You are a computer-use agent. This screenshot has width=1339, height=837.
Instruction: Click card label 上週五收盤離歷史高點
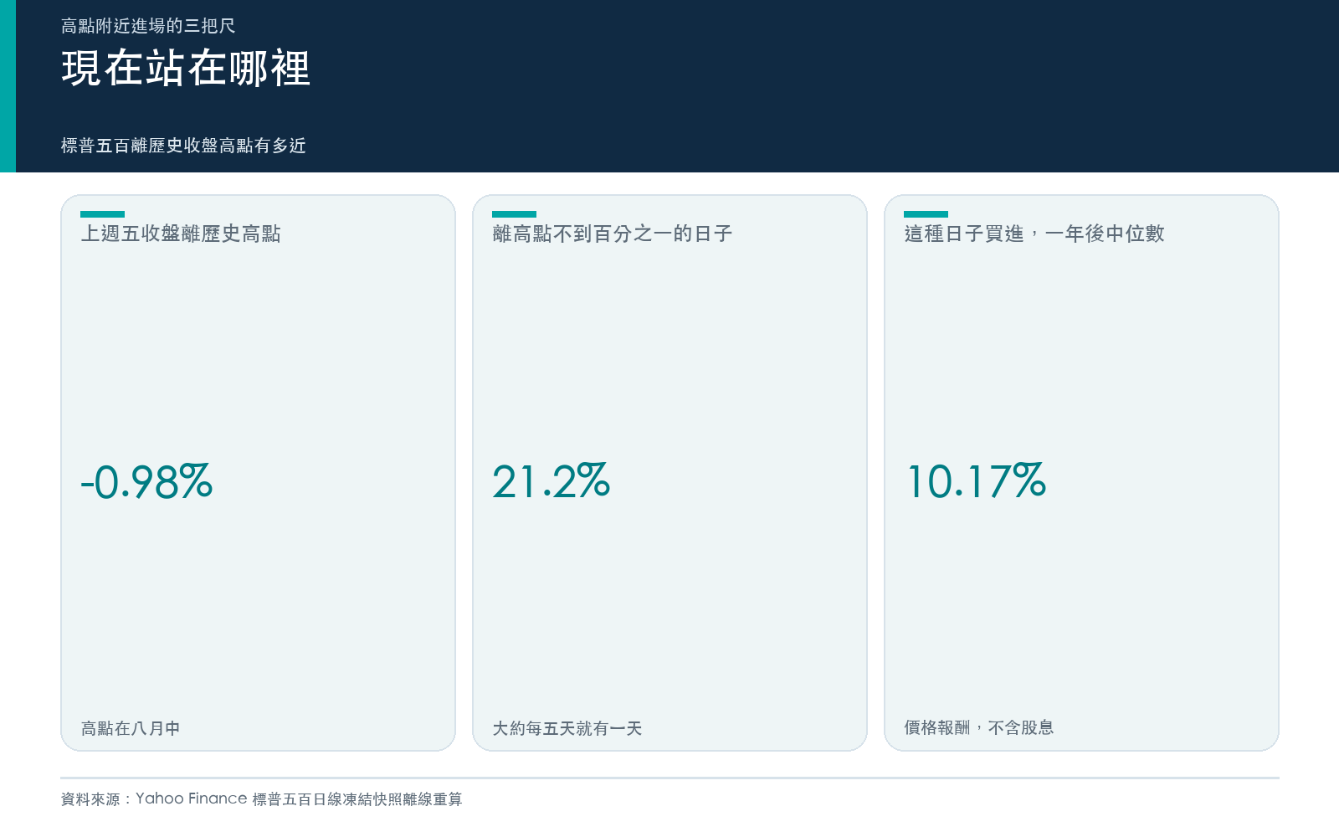pos(181,234)
